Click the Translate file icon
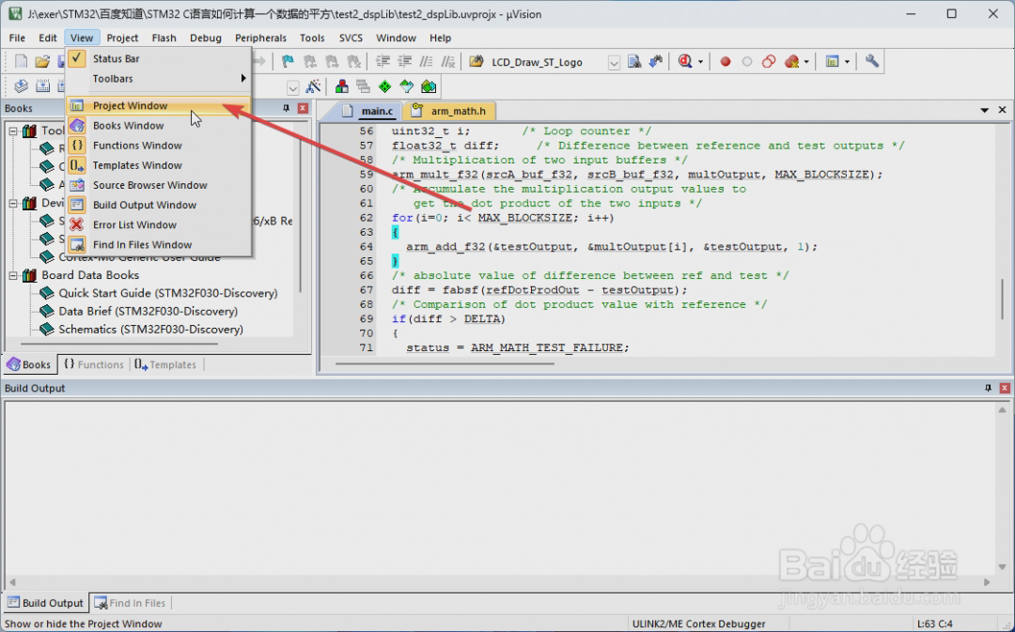The height and width of the screenshot is (632, 1015). click(x=21, y=86)
